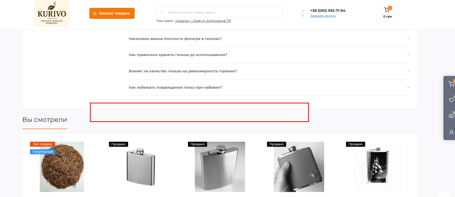This screenshot has height=197, width=455.
Task: Click the phone number +38 (050) 952-71-64
Action: [x=328, y=11]
